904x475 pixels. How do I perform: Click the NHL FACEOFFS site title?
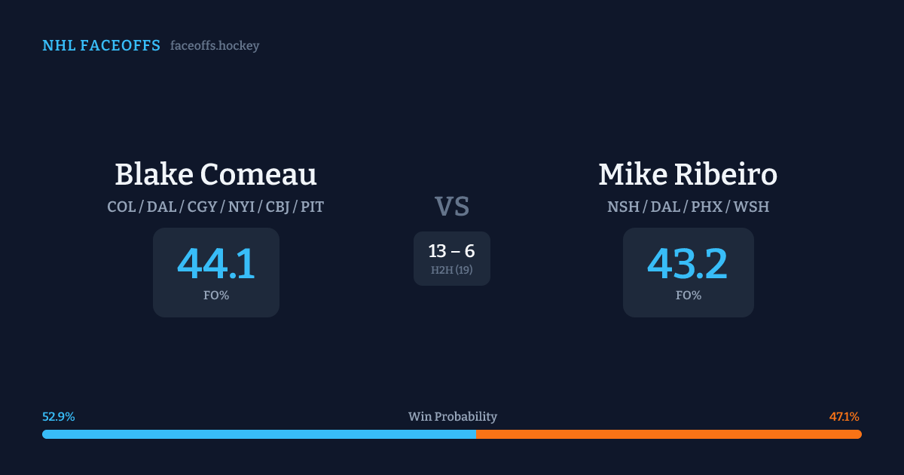(x=101, y=46)
